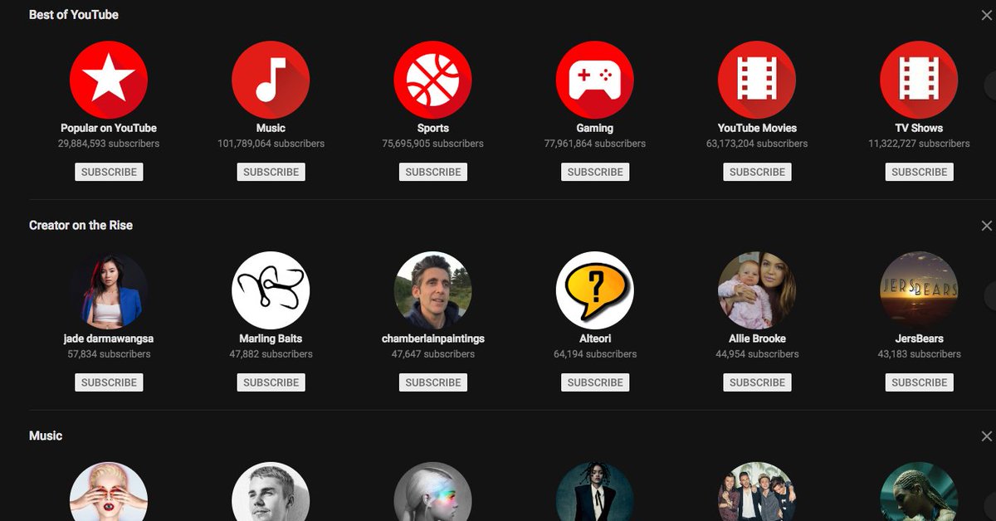The height and width of the screenshot is (521, 996).
Task: Subscribe to the Gaming channel
Action: click(x=594, y=172)
